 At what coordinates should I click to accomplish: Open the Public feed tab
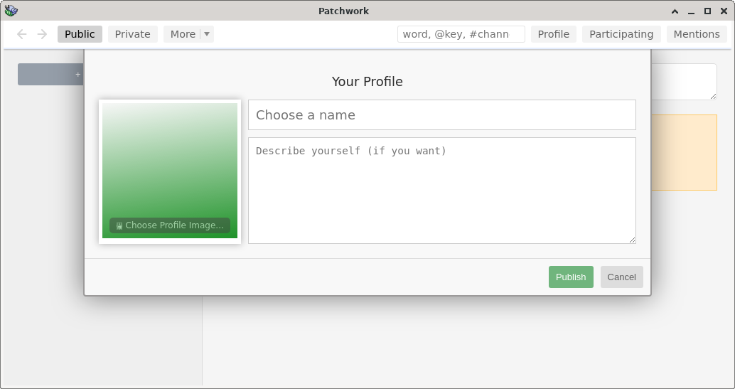tap(80, 34)
